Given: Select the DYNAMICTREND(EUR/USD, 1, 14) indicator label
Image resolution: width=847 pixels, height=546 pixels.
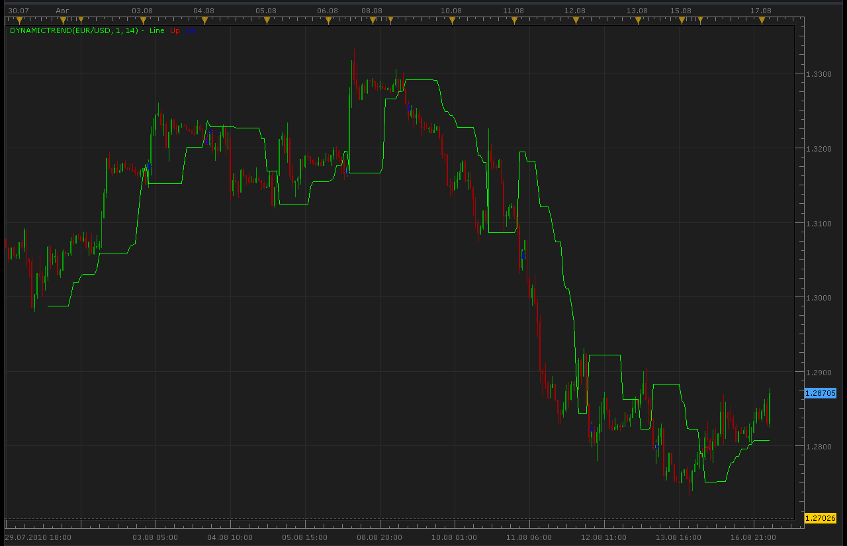Looking at the screenshot, I should tap(74, 30).
